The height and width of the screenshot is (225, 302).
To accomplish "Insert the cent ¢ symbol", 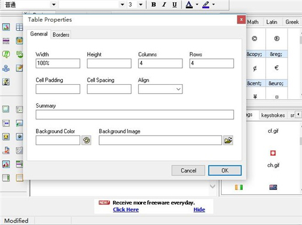I will pyautogui.click(x=255, y=68).
